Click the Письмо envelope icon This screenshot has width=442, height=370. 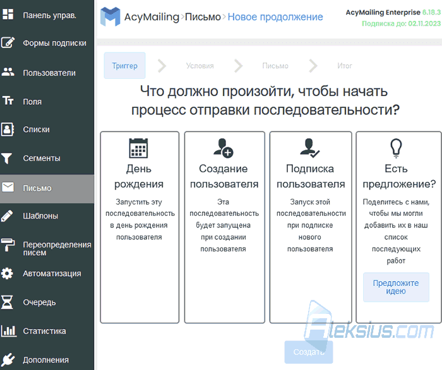tap(8, 187)
